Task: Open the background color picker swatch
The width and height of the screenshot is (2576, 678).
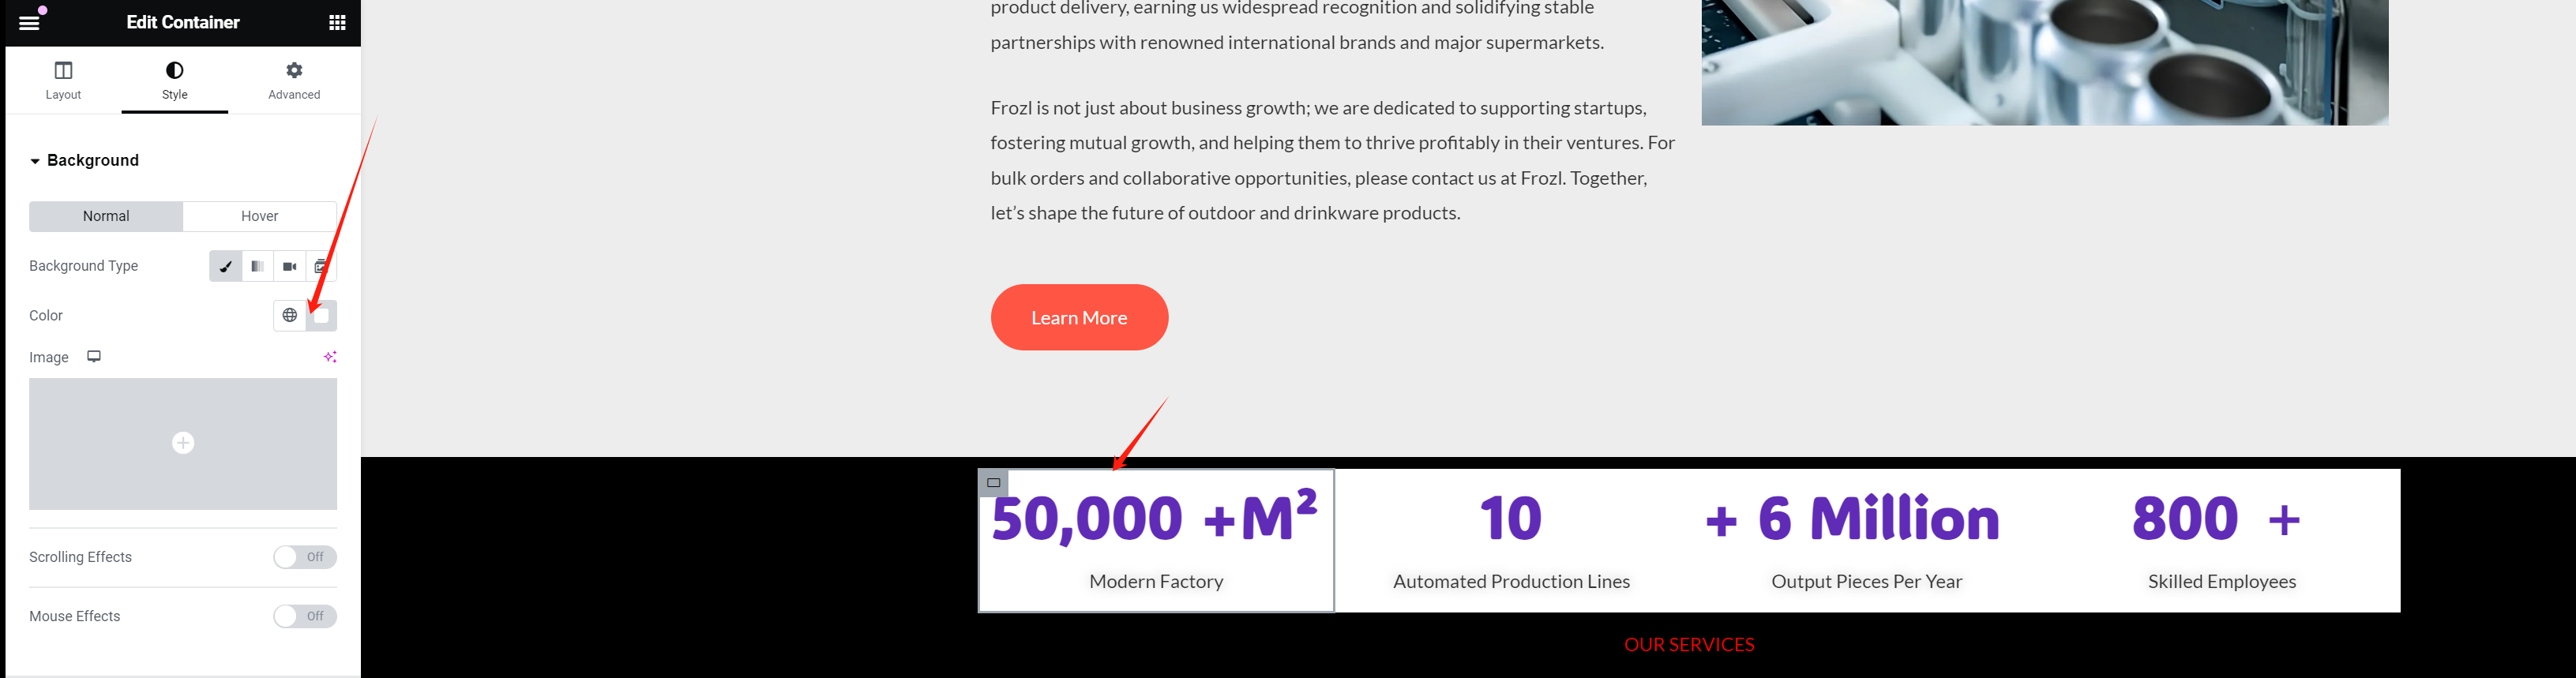Action: coord(321,315)
